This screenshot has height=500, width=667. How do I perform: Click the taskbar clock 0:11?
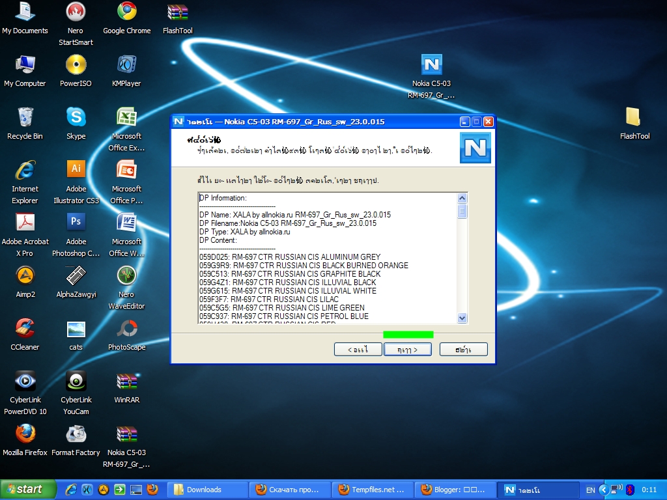coord(649,490)
